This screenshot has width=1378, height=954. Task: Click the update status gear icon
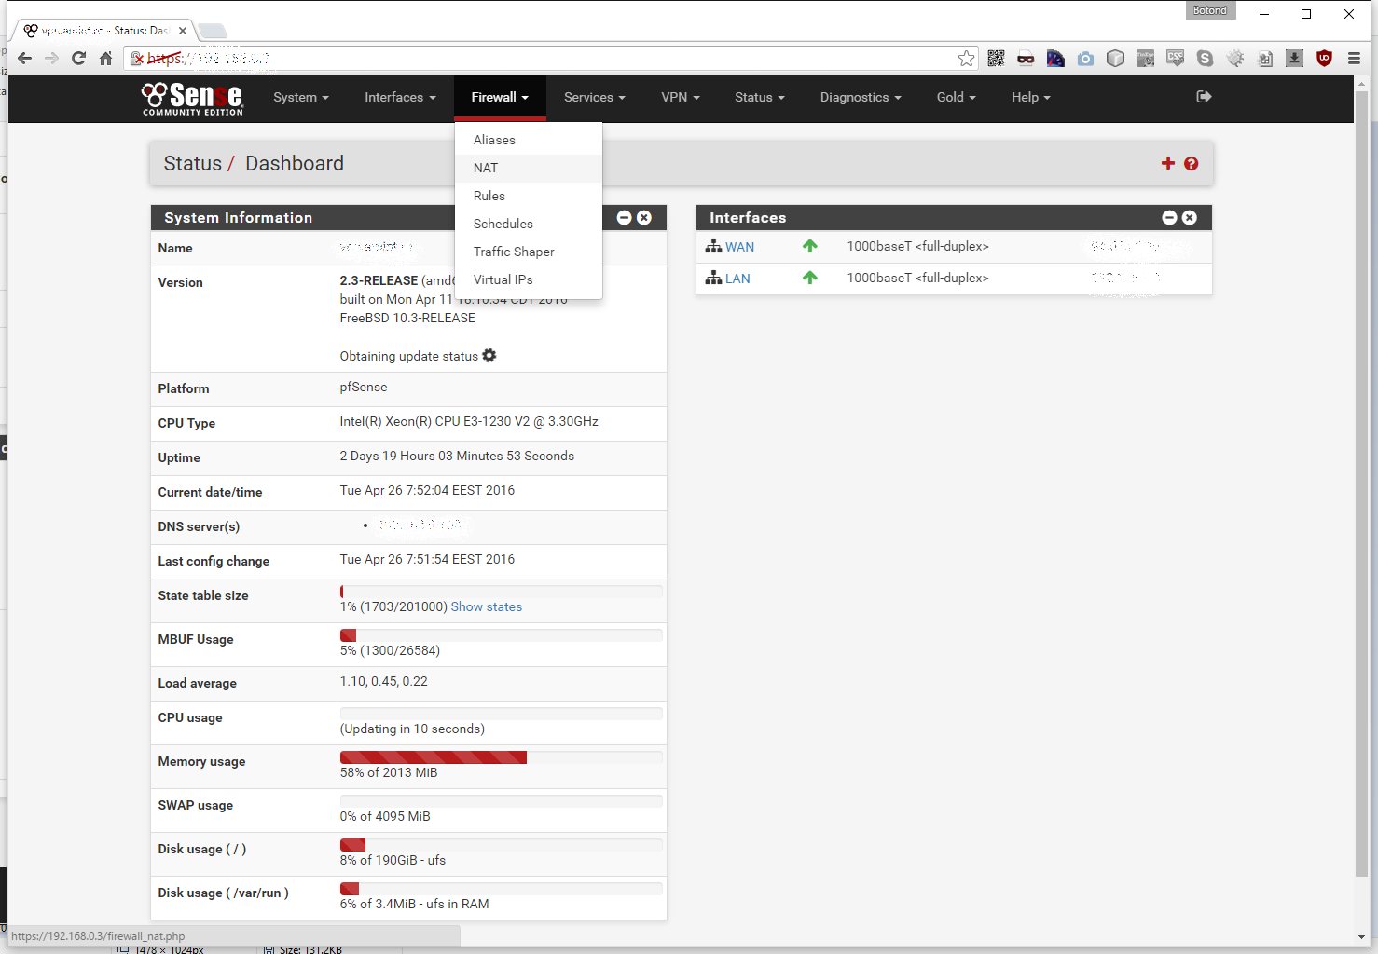489,356
